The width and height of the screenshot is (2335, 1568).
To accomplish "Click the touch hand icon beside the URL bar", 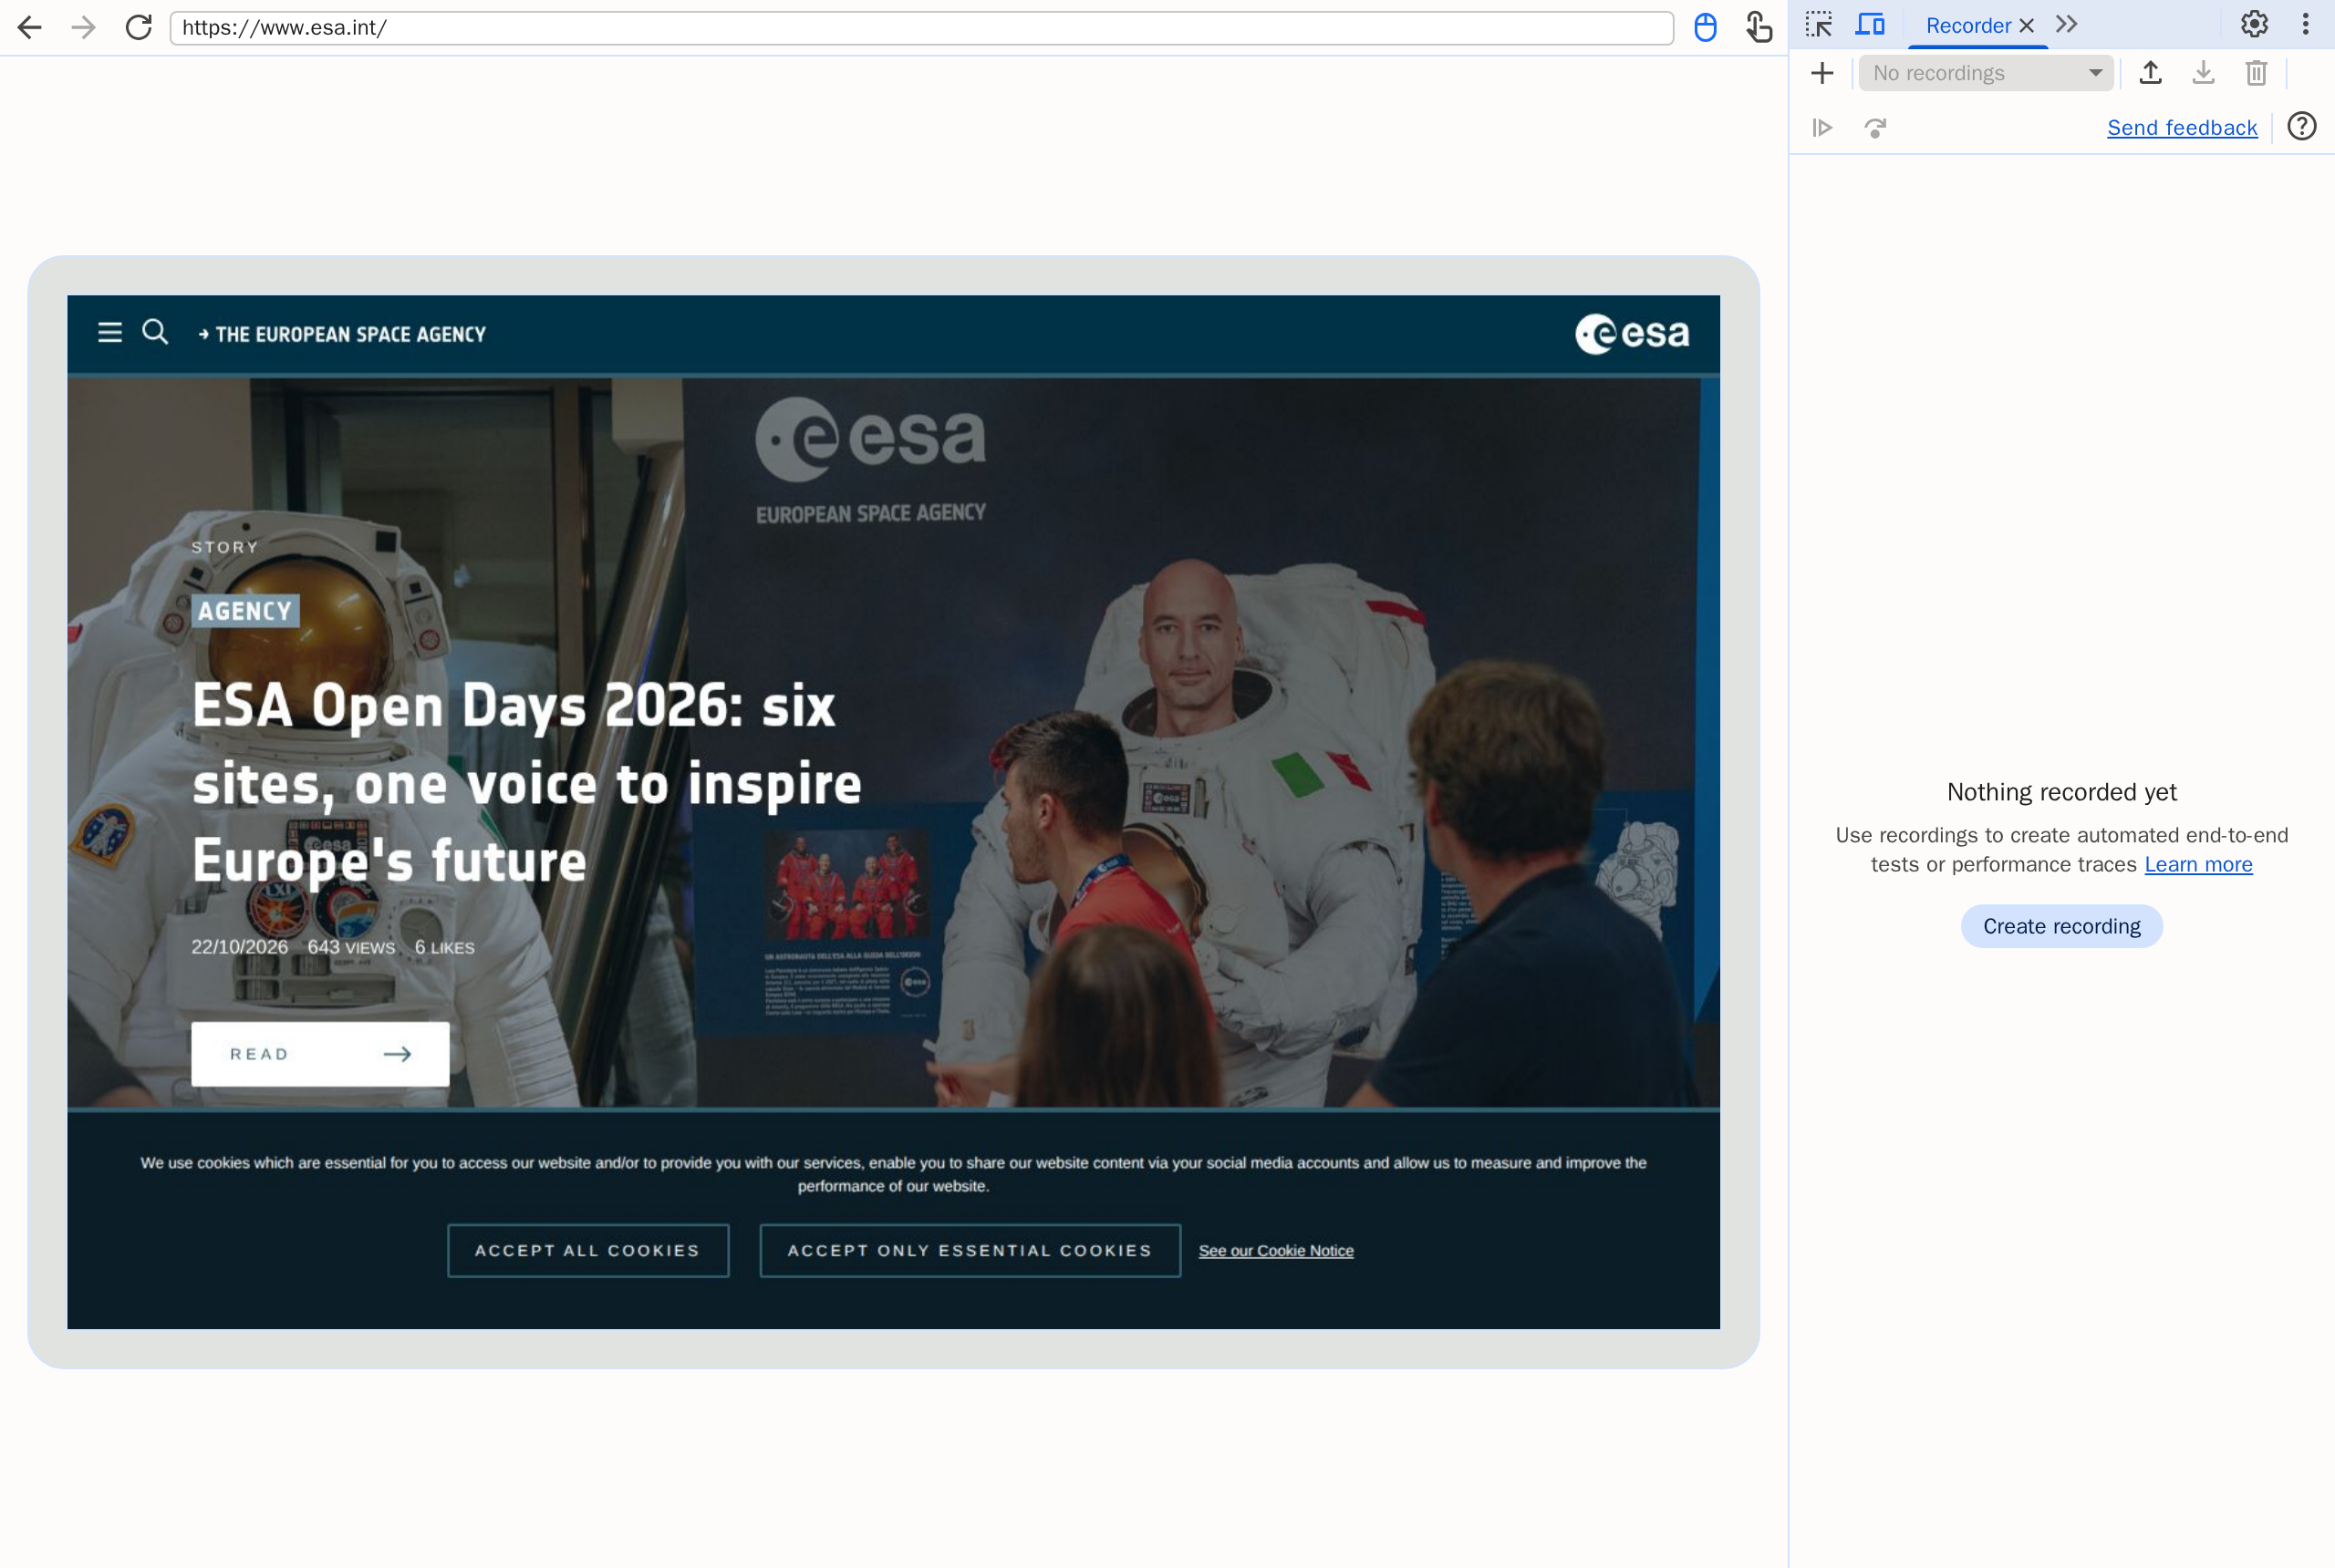I will (1759, 27).
